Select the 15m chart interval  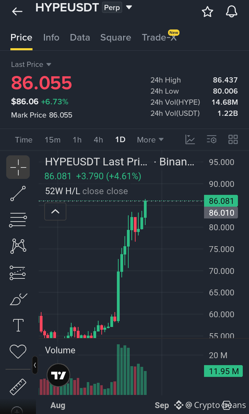(x=53, y=140)
